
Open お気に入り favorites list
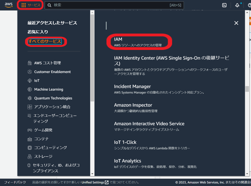coord(37,32)
